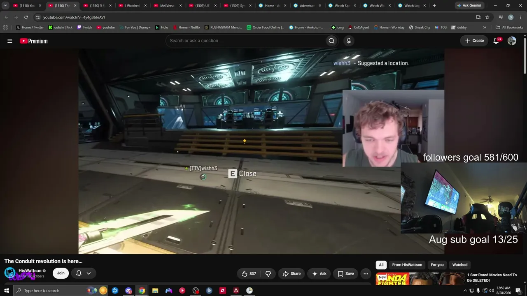Adjust volume from system tray speaker icon

(x=491, y=291)
